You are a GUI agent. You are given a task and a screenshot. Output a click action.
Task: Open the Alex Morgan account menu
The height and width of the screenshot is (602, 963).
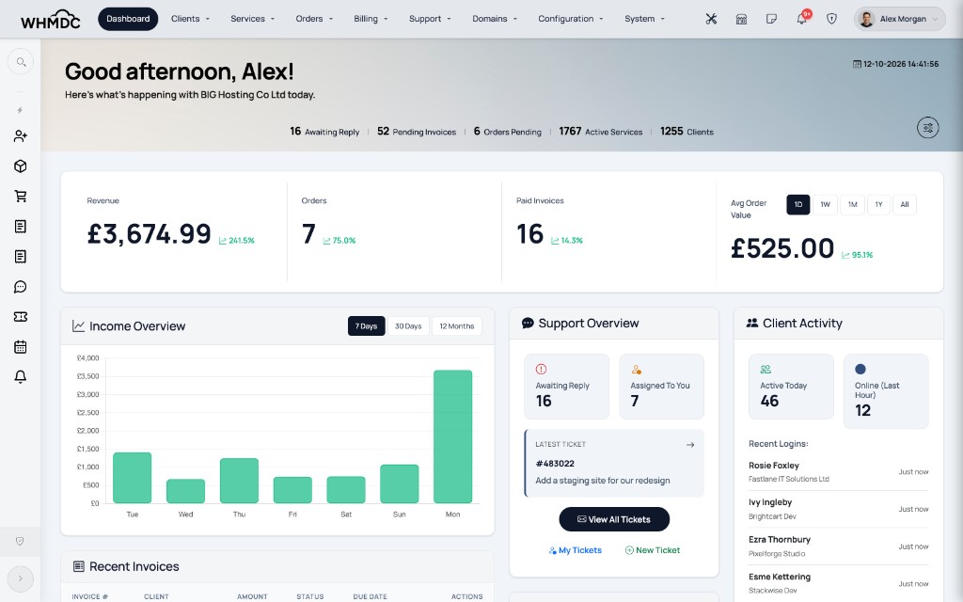pyautogui.click(x=900, y=19)
